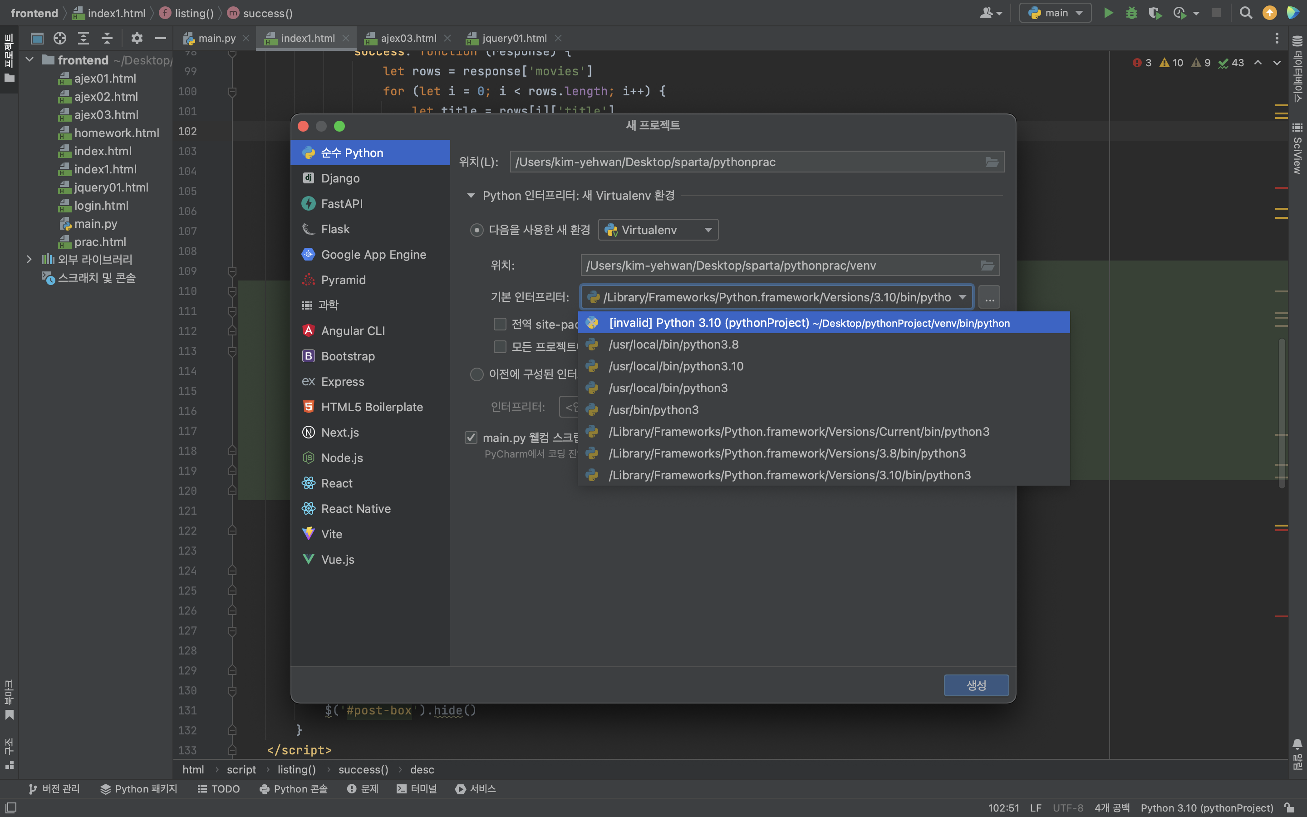The image size is (1307, 817).
Task: Switch to jquery01.html editor tab
Action: point(514,39)
